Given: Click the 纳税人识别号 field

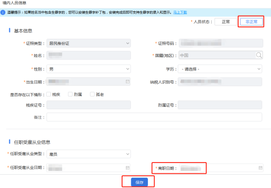Looking at the screenshot, I should (x=220, y=82).
